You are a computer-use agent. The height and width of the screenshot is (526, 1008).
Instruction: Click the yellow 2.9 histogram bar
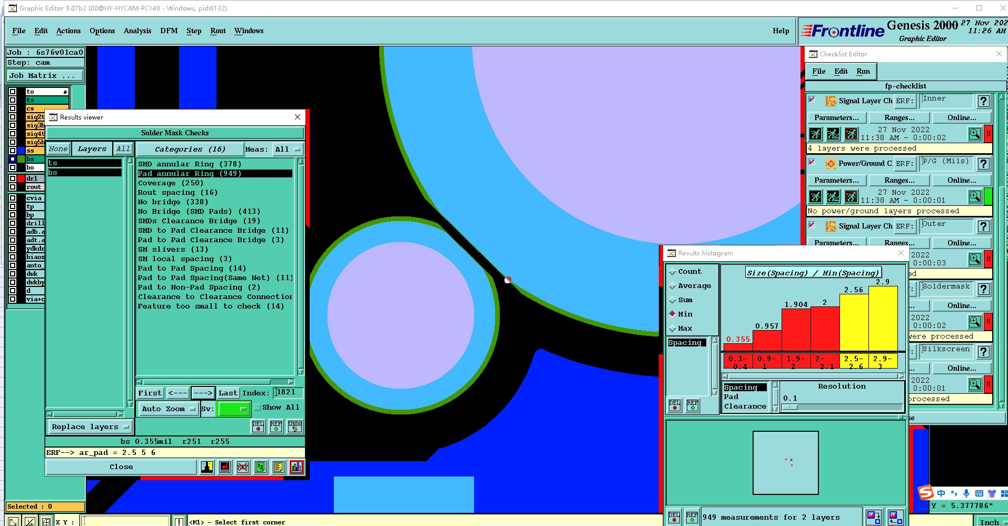tap(883, 319)
